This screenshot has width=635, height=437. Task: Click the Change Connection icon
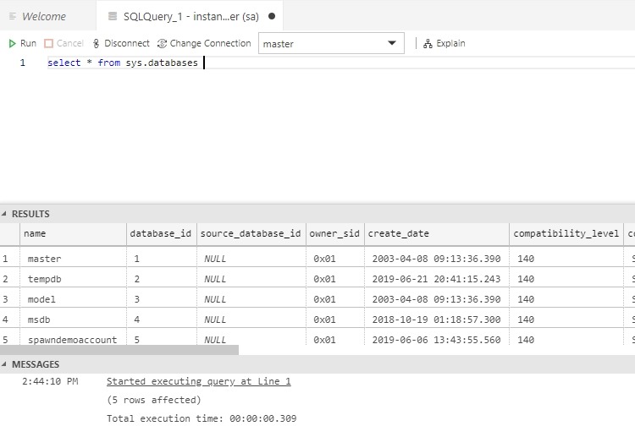(x=162, y=43)
